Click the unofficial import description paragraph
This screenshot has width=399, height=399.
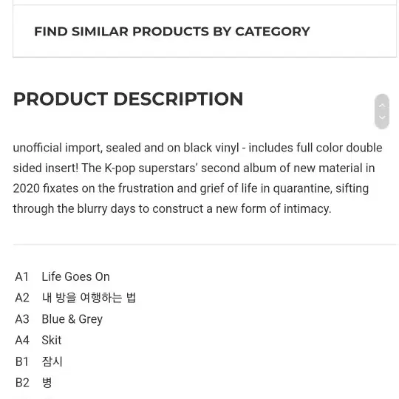coord(197,178)
